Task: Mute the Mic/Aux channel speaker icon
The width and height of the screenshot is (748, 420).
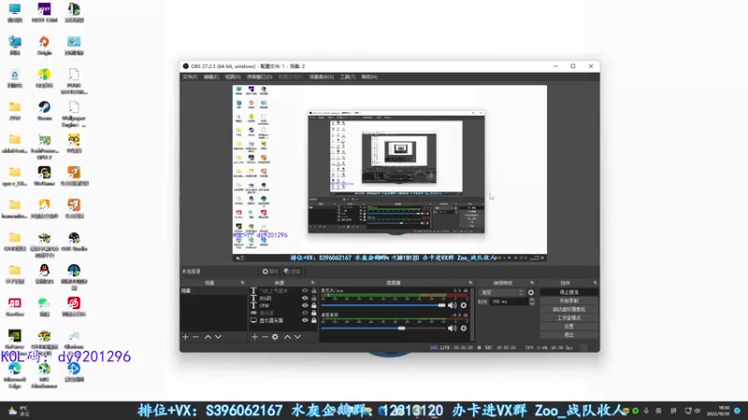Action: (x=452, y=305)
